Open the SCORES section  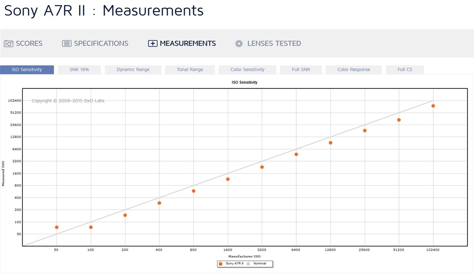coord(29,44)
